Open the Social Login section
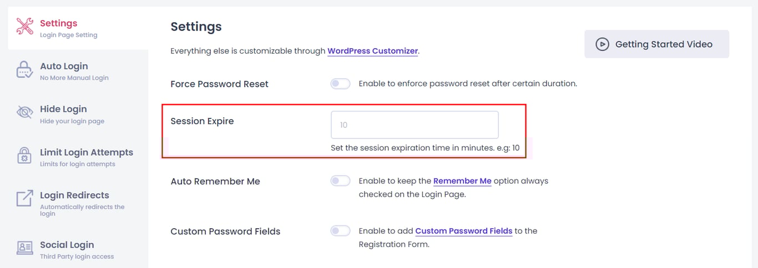 pos(67,245)
